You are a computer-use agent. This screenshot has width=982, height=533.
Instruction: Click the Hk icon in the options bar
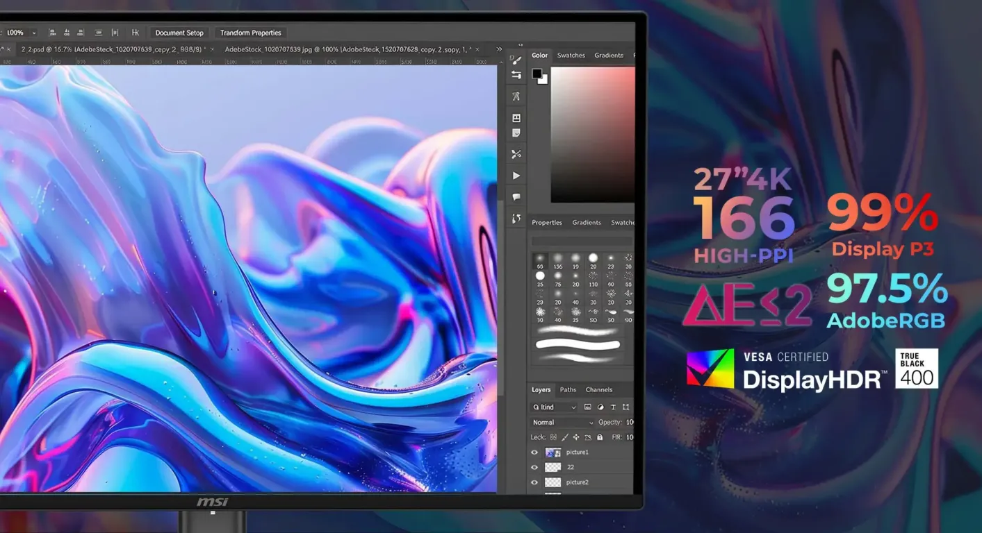point(135,33)
